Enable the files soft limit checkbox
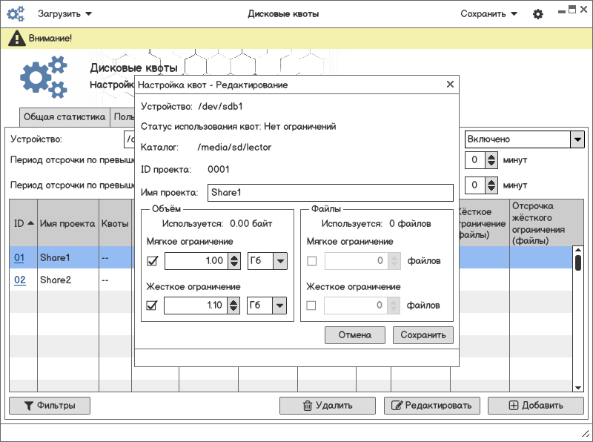Screen dimensions: 593x442 311,261
